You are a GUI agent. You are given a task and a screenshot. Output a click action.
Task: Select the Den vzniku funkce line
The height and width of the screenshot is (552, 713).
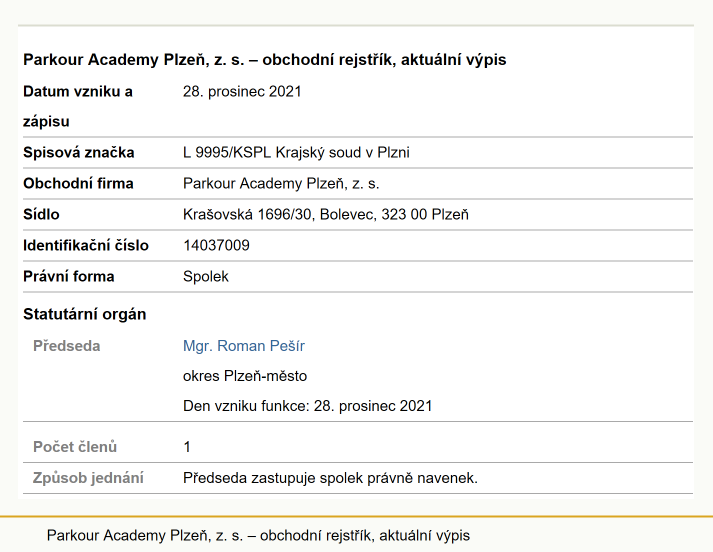307,405
